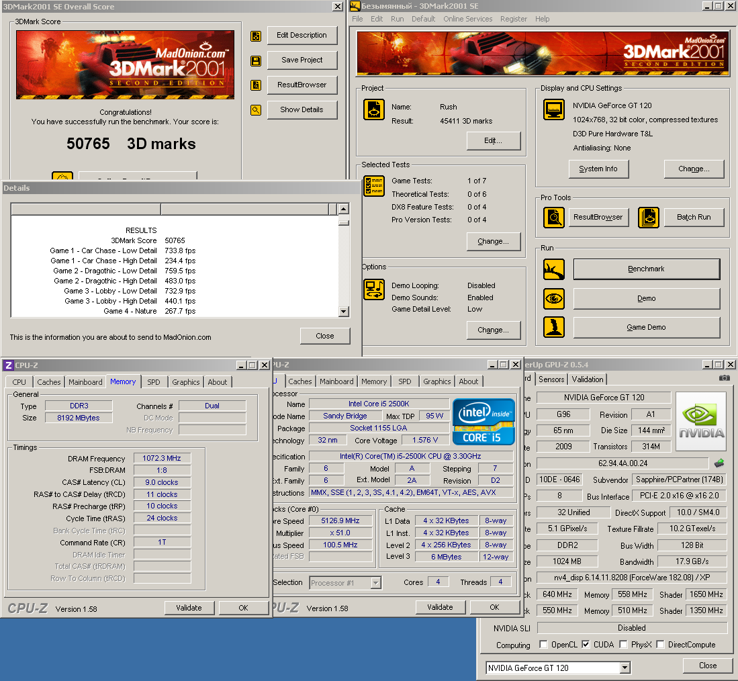The height and width of the screenshot is (681, 738).
Task: Click Close in the Details window
Action: coord(325,336)
